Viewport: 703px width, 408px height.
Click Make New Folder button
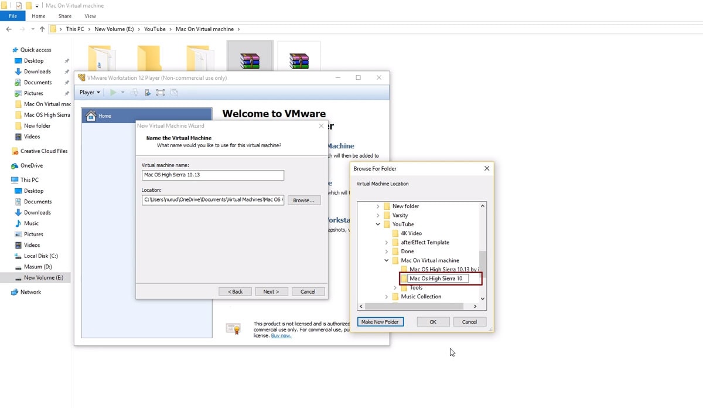click(x=380, y=322)
